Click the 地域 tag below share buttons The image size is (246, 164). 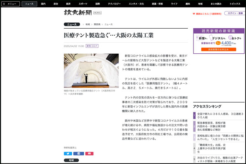coord(71,160)
